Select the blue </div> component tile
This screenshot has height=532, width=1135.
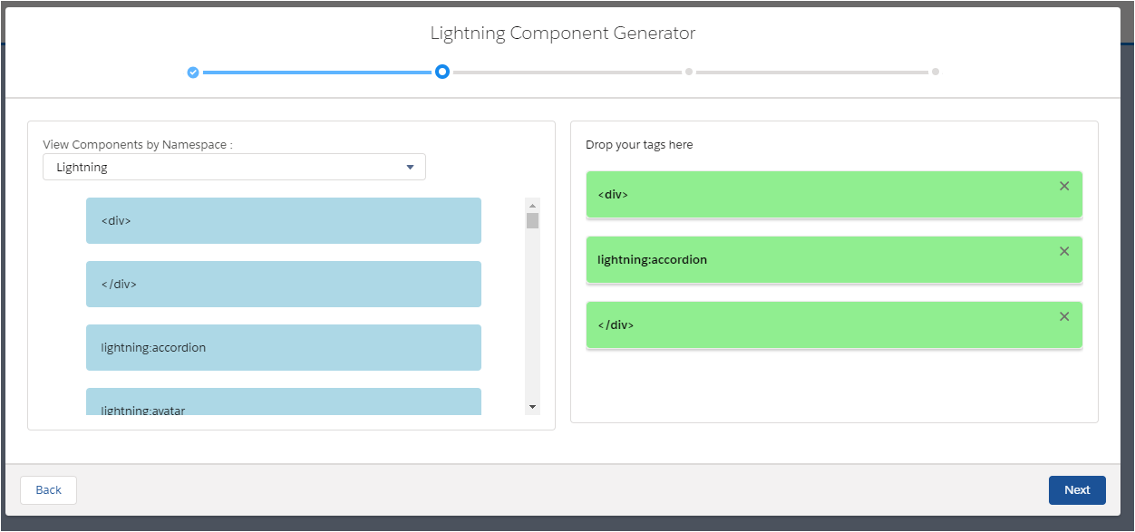point(283,285)
